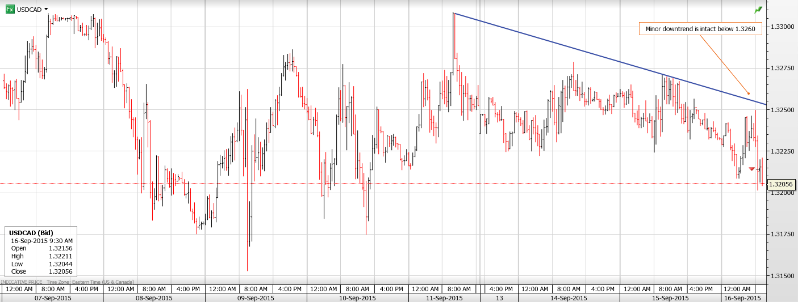
Task: Click the 09-Sep-2015 date label
Action: pos(256,297)
